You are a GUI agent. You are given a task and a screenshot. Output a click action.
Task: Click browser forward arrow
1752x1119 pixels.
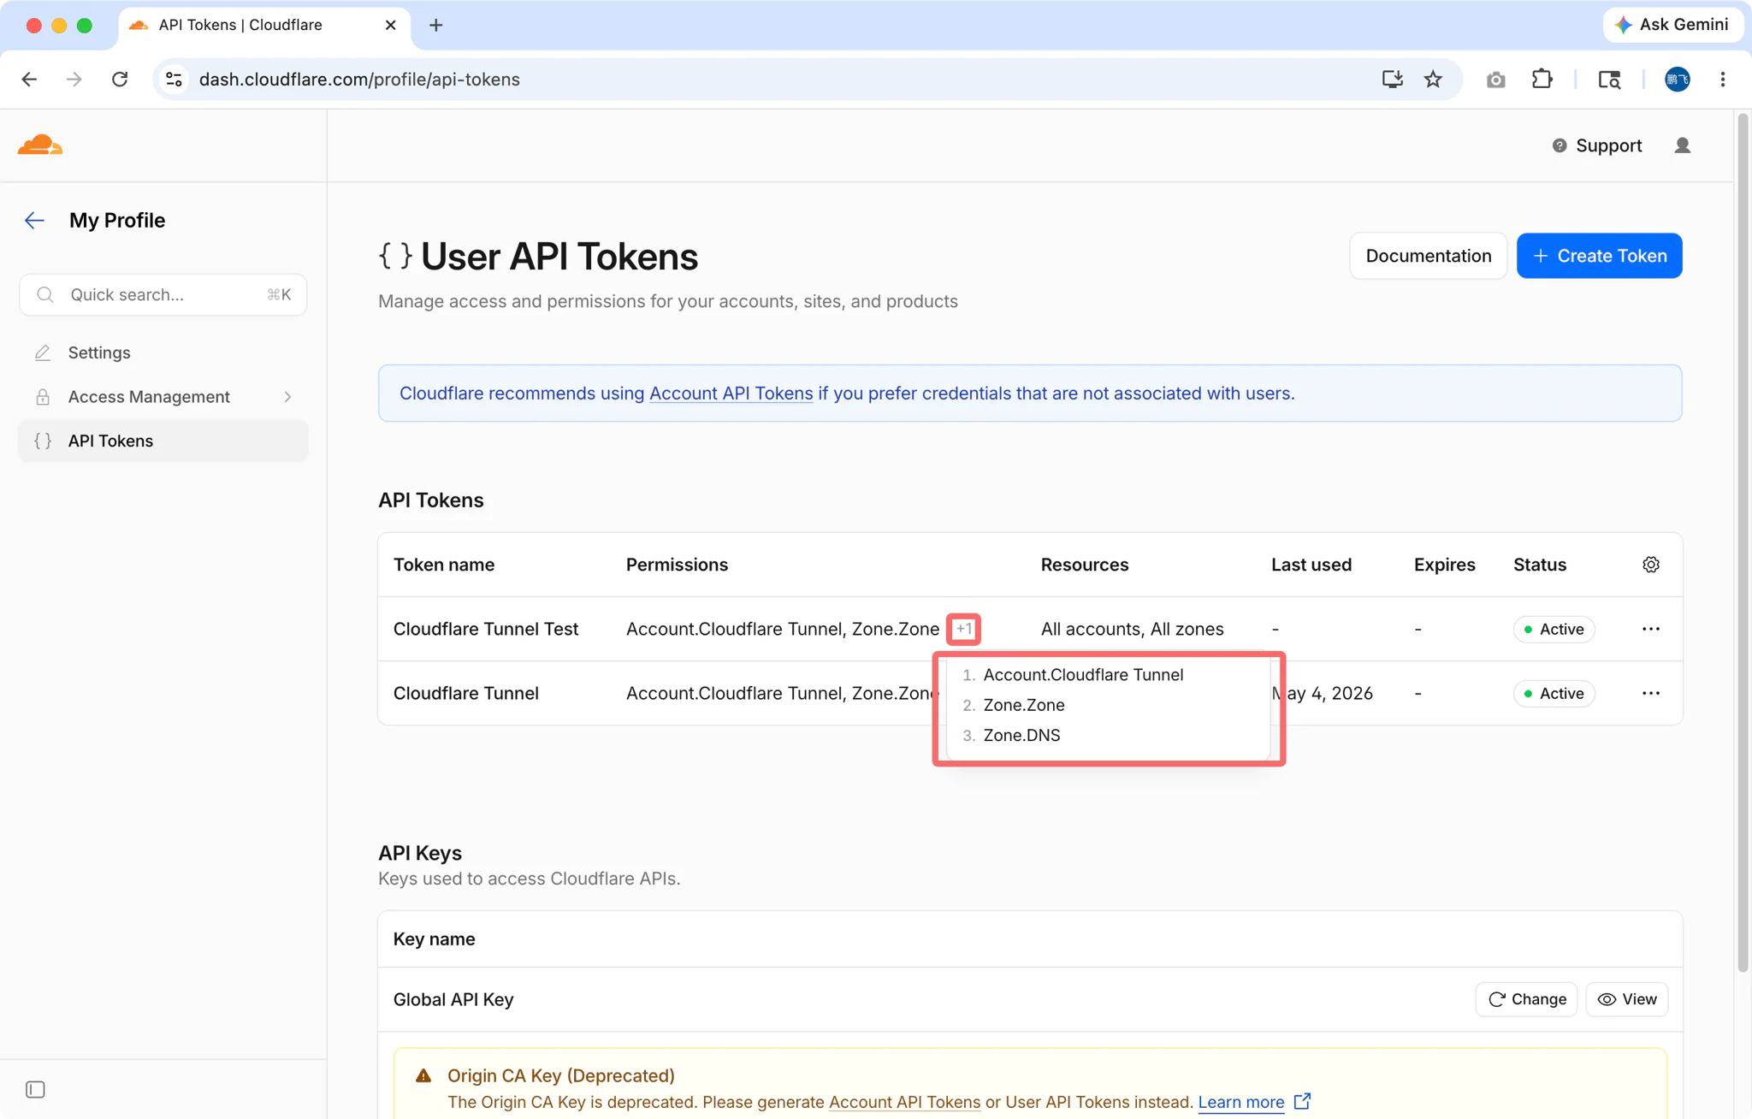coord(74,80)
